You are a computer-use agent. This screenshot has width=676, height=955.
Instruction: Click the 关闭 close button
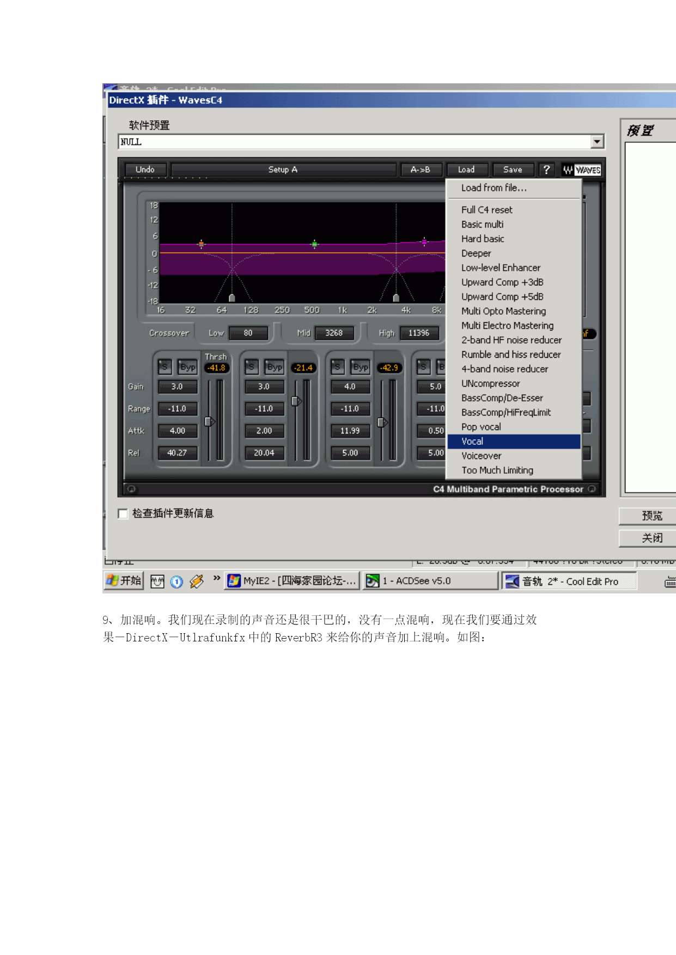pos(649,538)
